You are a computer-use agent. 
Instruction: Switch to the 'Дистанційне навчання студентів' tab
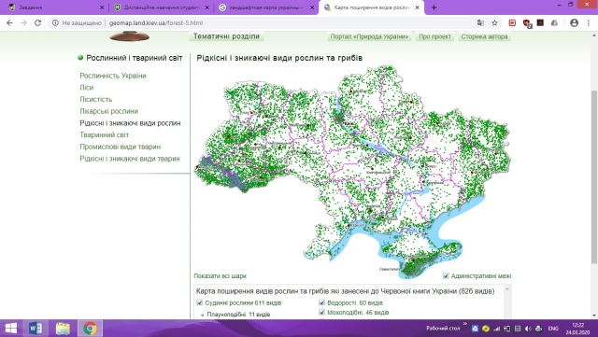pyautogui.click(x=162, y=7)
